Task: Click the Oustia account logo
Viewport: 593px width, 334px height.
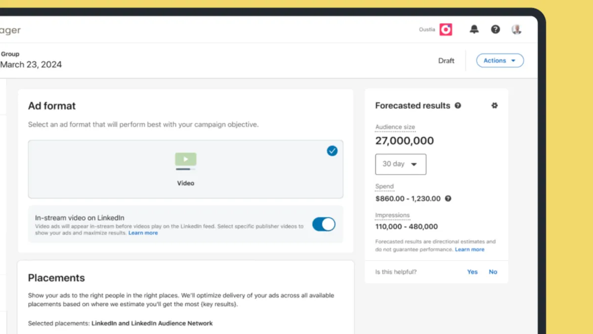Action: click(x=445, y=29)
